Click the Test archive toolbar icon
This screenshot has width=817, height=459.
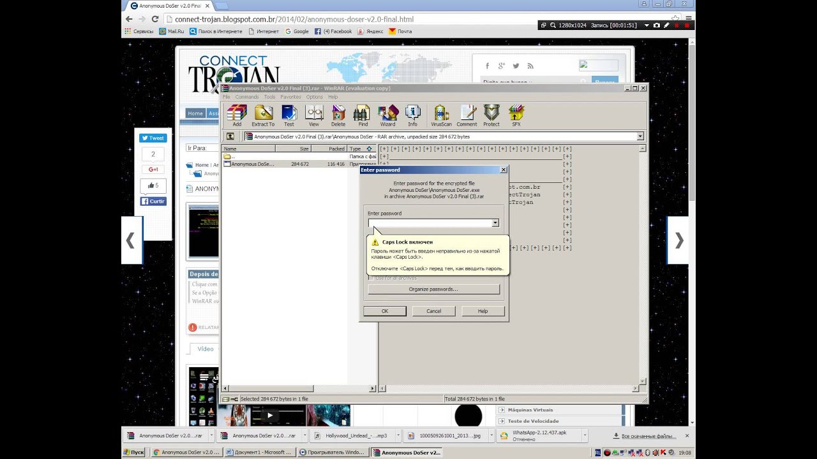pos(289,115)
